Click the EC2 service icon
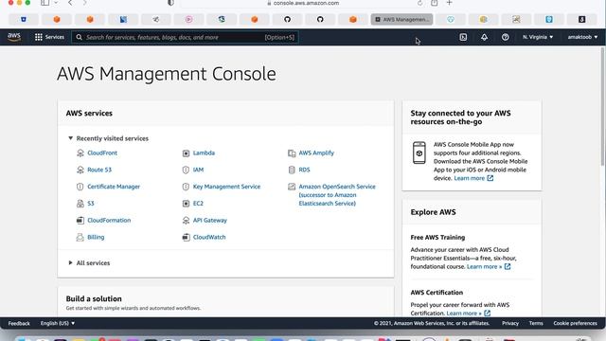Screen dimensions: 606x341 186,204
